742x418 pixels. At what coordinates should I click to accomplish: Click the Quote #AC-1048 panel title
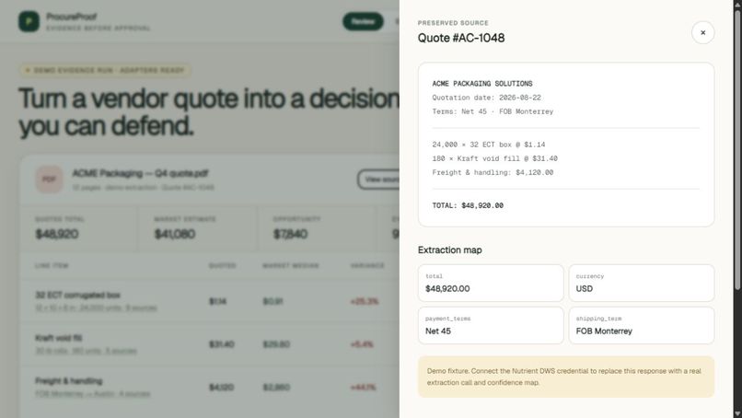[461, 38]
